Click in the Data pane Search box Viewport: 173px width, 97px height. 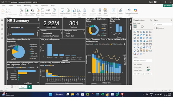163,25
